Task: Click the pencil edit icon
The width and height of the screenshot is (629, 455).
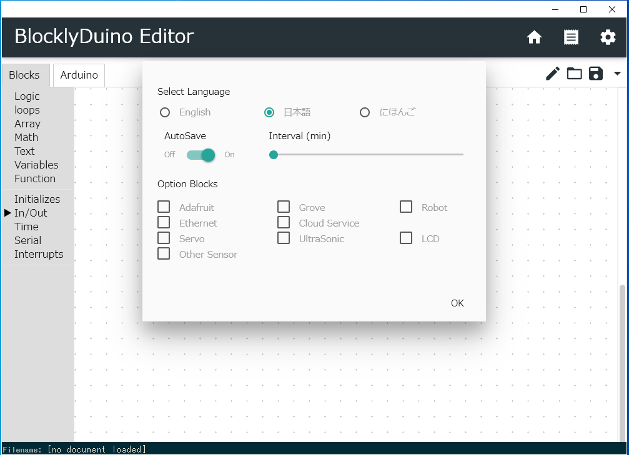Action: [552, 74]
